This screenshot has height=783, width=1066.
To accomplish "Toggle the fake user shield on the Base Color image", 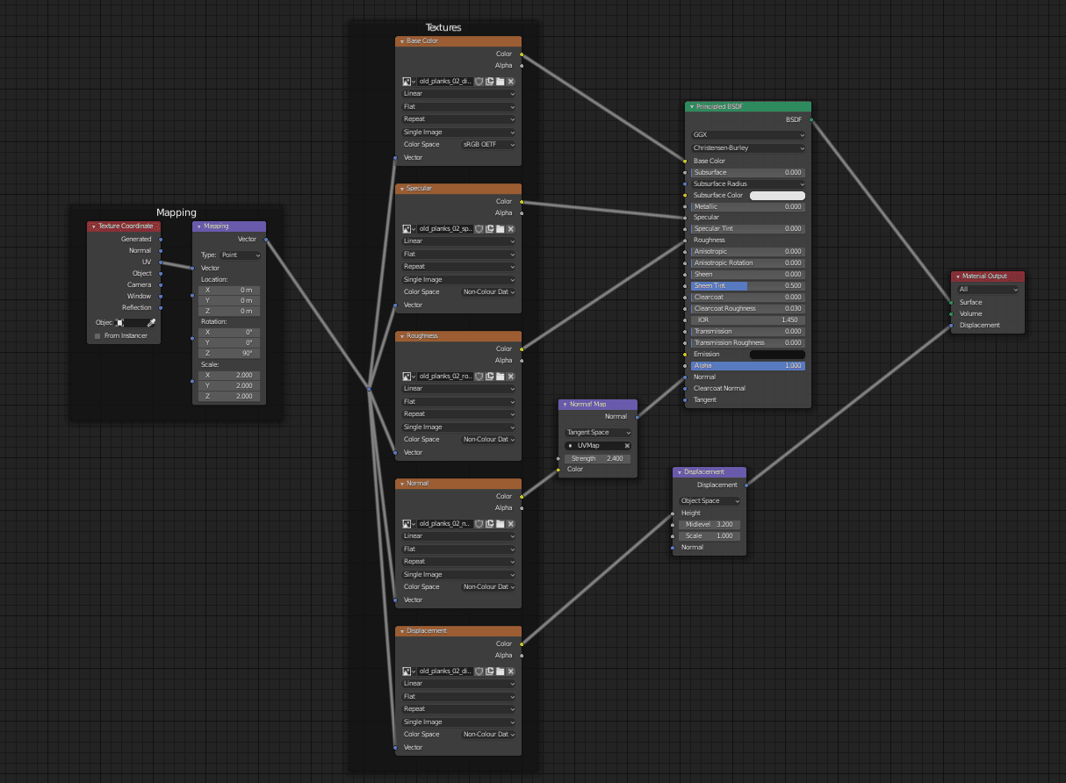I will point(479,81).
